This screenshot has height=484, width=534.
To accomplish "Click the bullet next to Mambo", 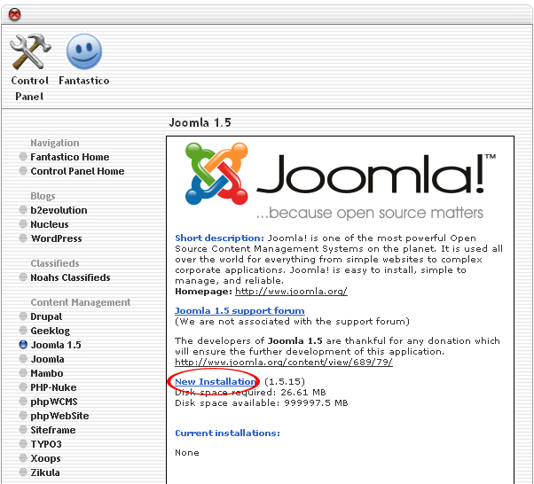I will [x=23, y=373].
